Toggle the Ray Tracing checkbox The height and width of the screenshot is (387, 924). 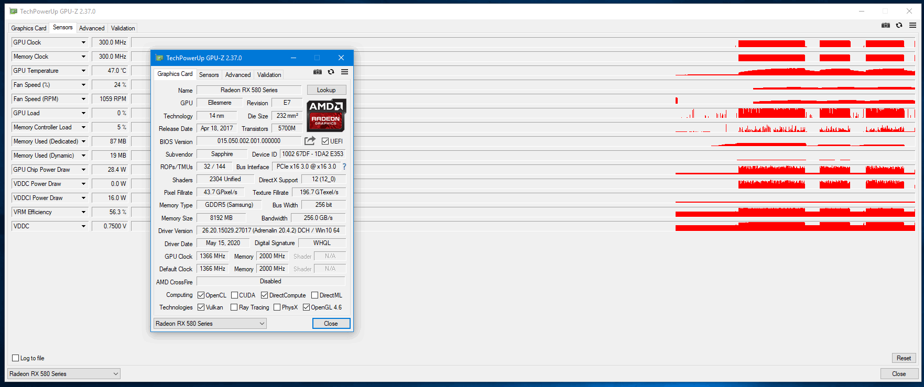[x=234, y=307]
